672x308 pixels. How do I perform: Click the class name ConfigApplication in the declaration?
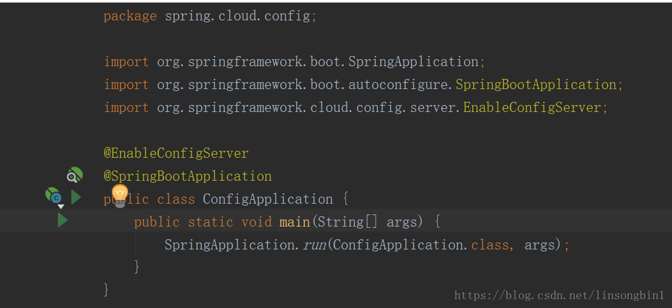pyautogui.click(x=268, y=199)
